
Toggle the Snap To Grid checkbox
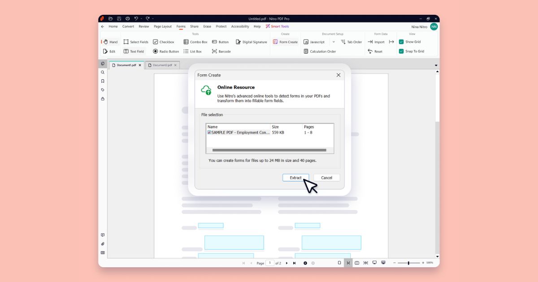click(401, 51)
